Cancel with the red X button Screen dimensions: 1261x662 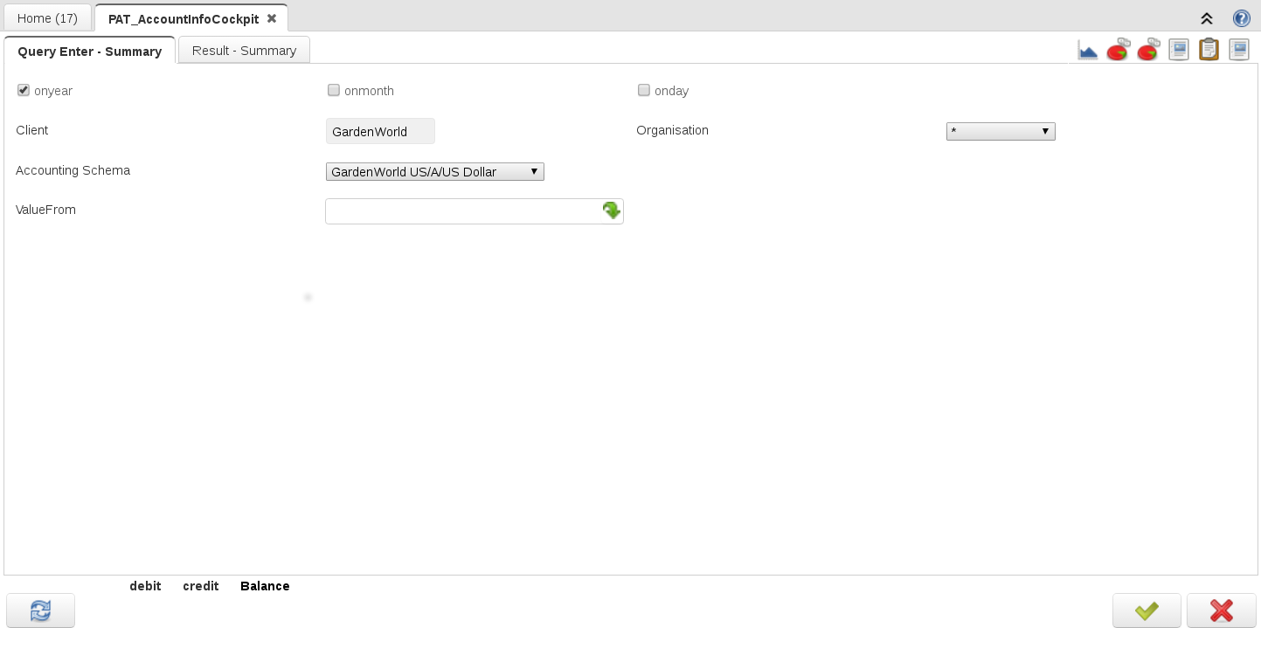[1221, 610]
